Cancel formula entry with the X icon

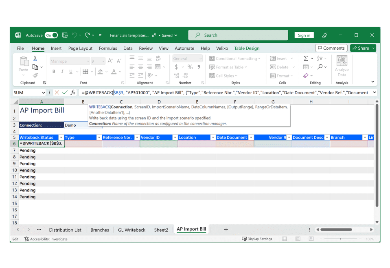click(x=57, y=93)
